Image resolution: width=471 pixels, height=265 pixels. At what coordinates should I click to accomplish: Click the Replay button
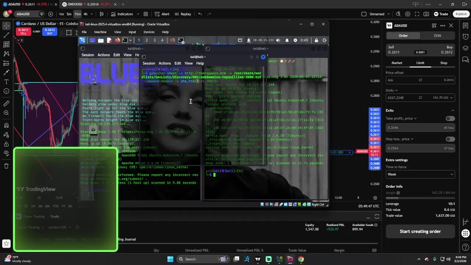click(x=183, y=14)
